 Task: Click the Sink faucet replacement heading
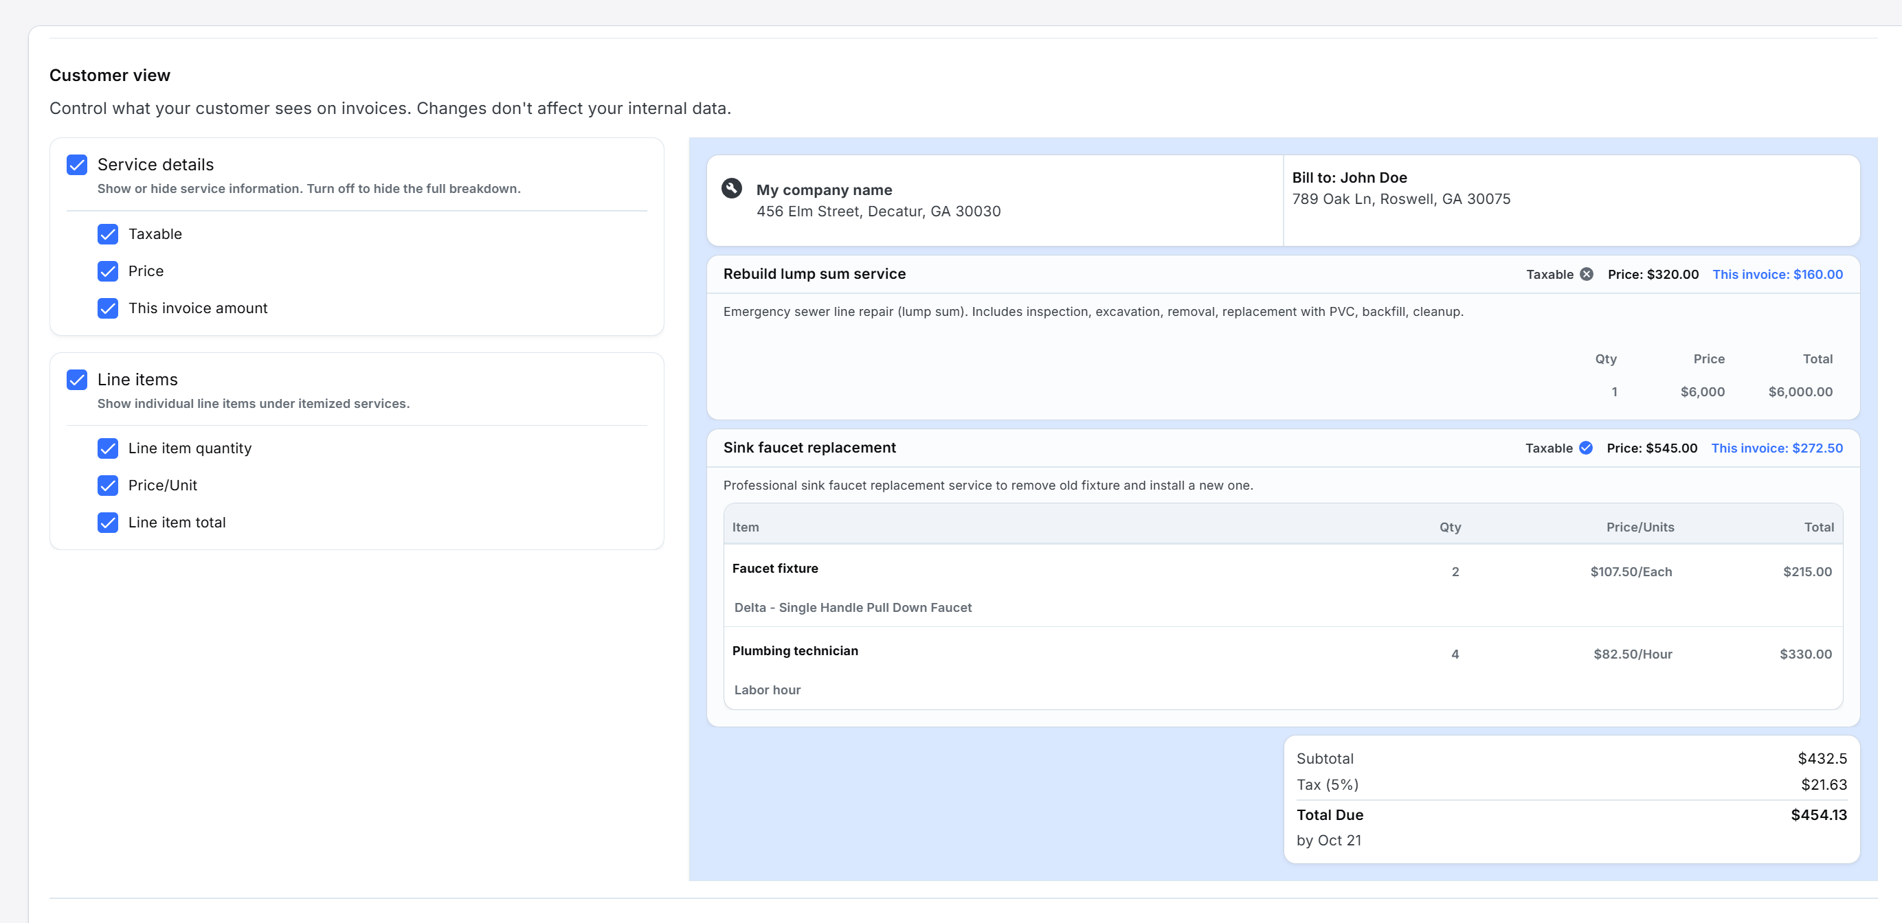coord(809,448)
